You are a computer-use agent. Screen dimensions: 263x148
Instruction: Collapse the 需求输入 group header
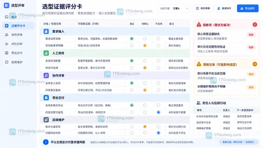(x=115, y=31)
